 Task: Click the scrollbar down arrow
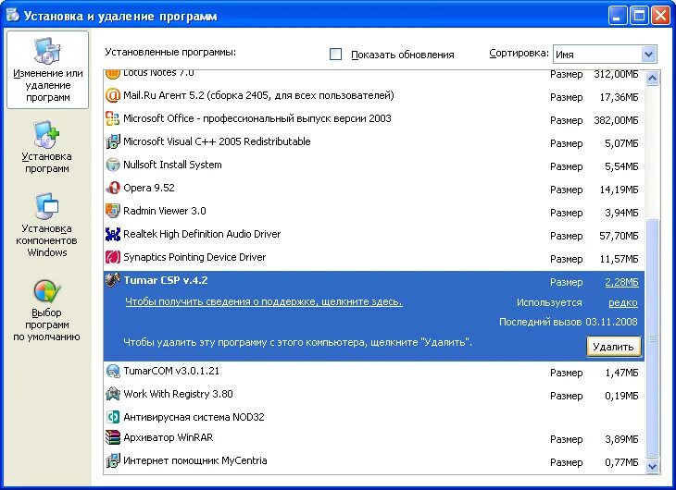pos(652,466)
